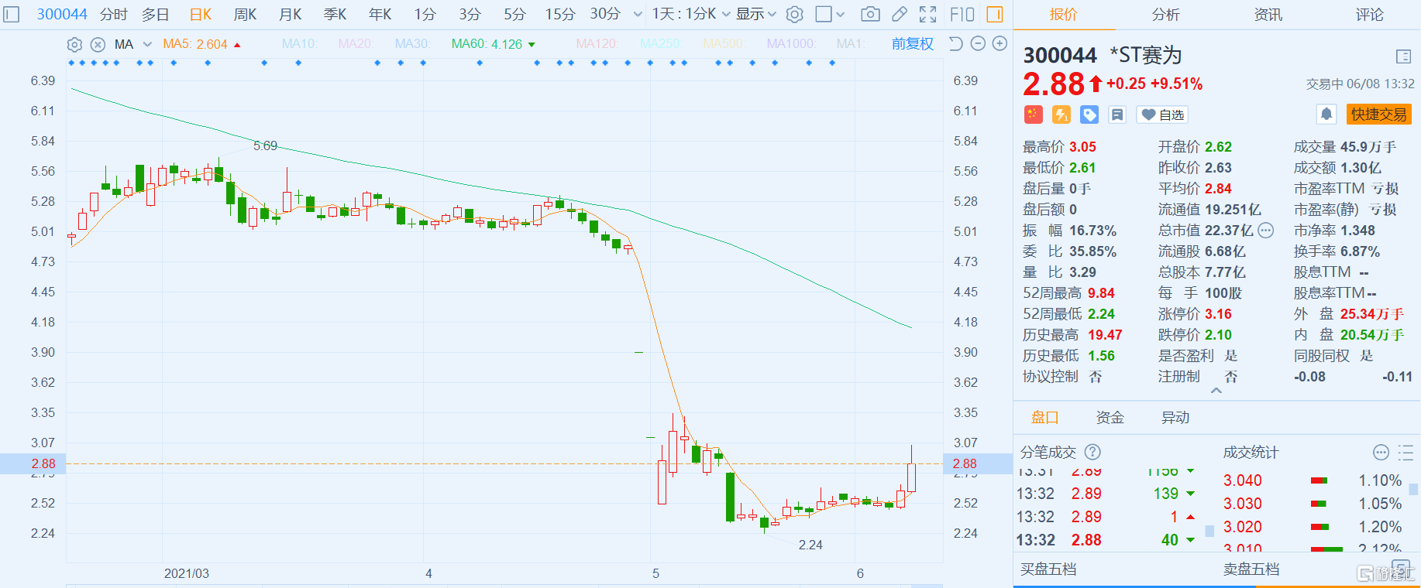The height and width of the screenshot is (588, 1421).
Task: Expand the MA indicator dropdown
Action: [147, 44]
